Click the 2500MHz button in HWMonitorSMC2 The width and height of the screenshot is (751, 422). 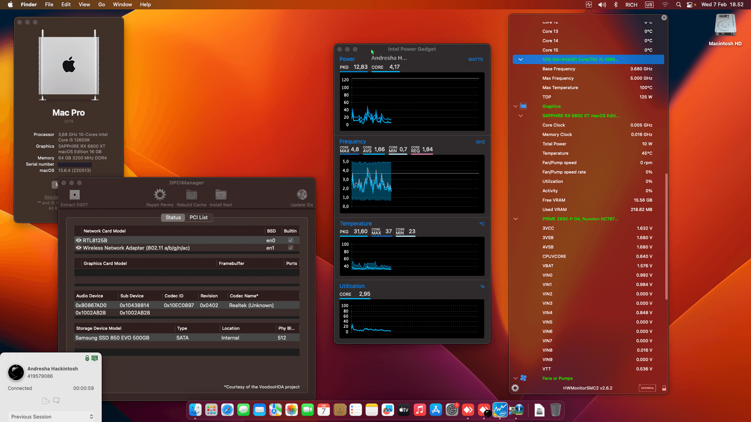(x=647, y=388)
